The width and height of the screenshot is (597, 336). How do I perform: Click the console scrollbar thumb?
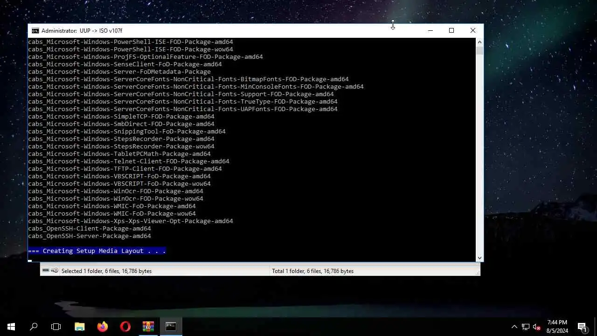[x=479, y=50]
